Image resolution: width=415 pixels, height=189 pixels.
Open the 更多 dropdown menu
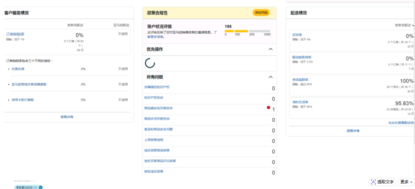tap(406, 182)
